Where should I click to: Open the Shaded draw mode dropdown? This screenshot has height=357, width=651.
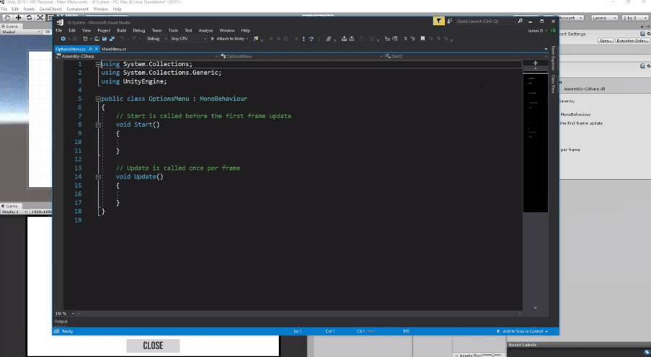point(21,32)
